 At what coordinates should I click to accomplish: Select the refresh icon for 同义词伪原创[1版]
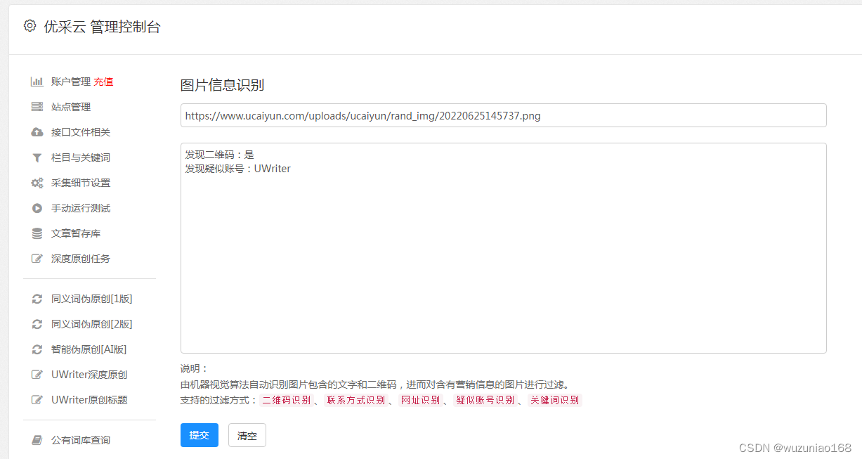[37, 298]
